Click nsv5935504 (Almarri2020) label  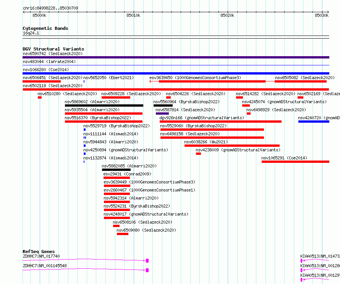click(x=92, y=110)
